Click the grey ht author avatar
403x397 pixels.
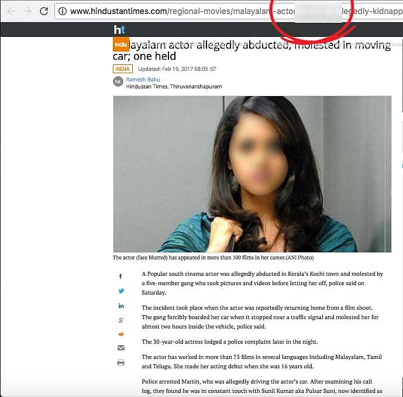(118, 81)
